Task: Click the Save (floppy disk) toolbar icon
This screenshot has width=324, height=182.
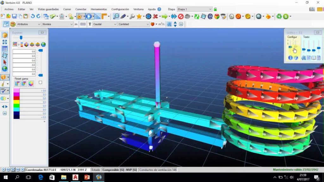Action: (14, 16)
